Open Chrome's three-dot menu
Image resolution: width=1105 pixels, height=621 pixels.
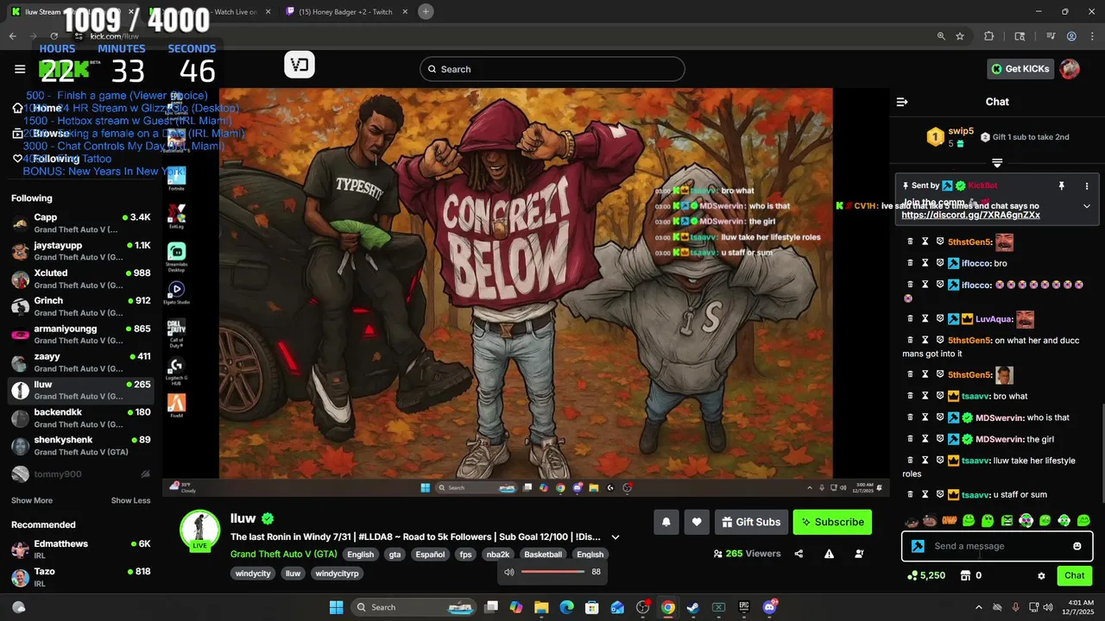point(1091,36)
